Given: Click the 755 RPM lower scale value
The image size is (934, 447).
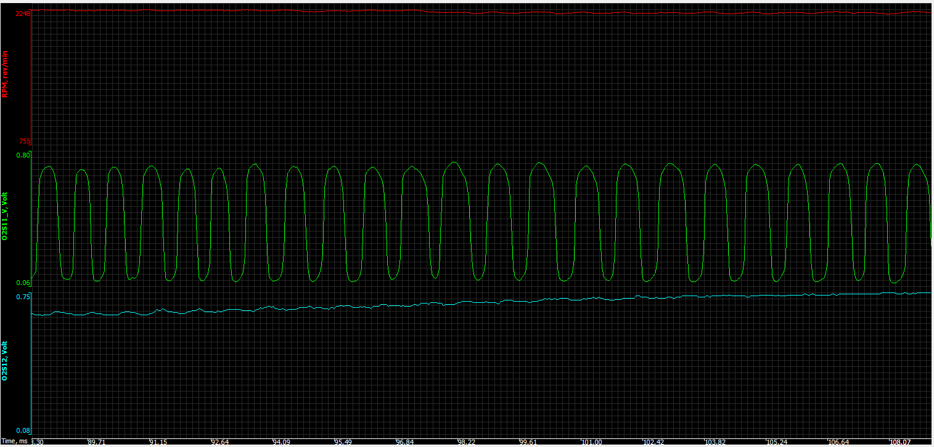Looking at the screenshot, I should click(25, 141).
